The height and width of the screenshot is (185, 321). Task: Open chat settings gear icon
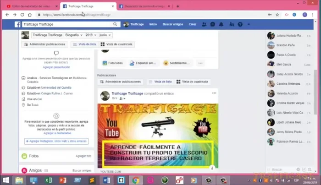click(x=298, y=169)
